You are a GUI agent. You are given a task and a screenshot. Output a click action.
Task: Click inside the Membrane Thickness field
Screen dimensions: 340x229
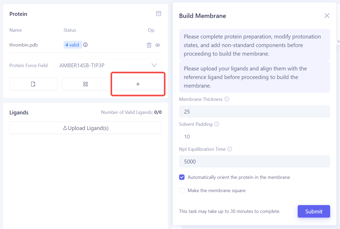tap(254, 111)
